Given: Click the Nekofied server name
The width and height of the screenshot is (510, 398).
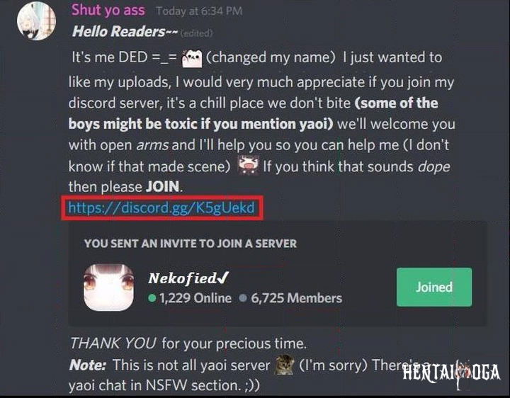Looking at the screenshot, I should [x=188, y=278].
